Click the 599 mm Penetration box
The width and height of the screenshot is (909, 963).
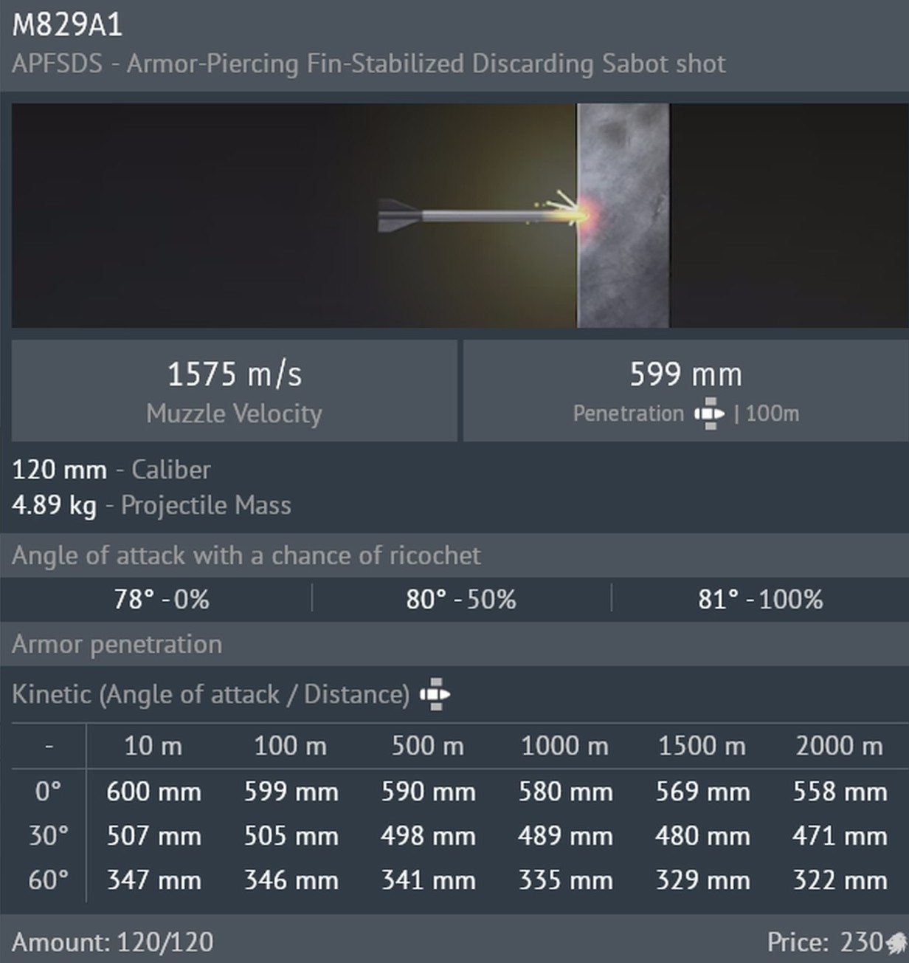pyautogui.click(x=685, y=391)
